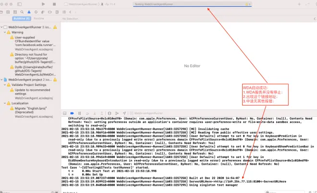Open the Issue navigator triangle icon
Image resolution: width=317 pixels, height=193 pixels.
[29, 12]
